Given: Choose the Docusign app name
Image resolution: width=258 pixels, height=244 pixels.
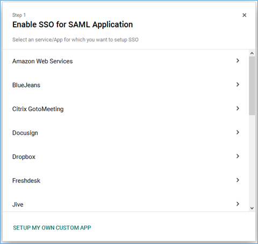Looking at the screenshot, I should click(25, 133).
